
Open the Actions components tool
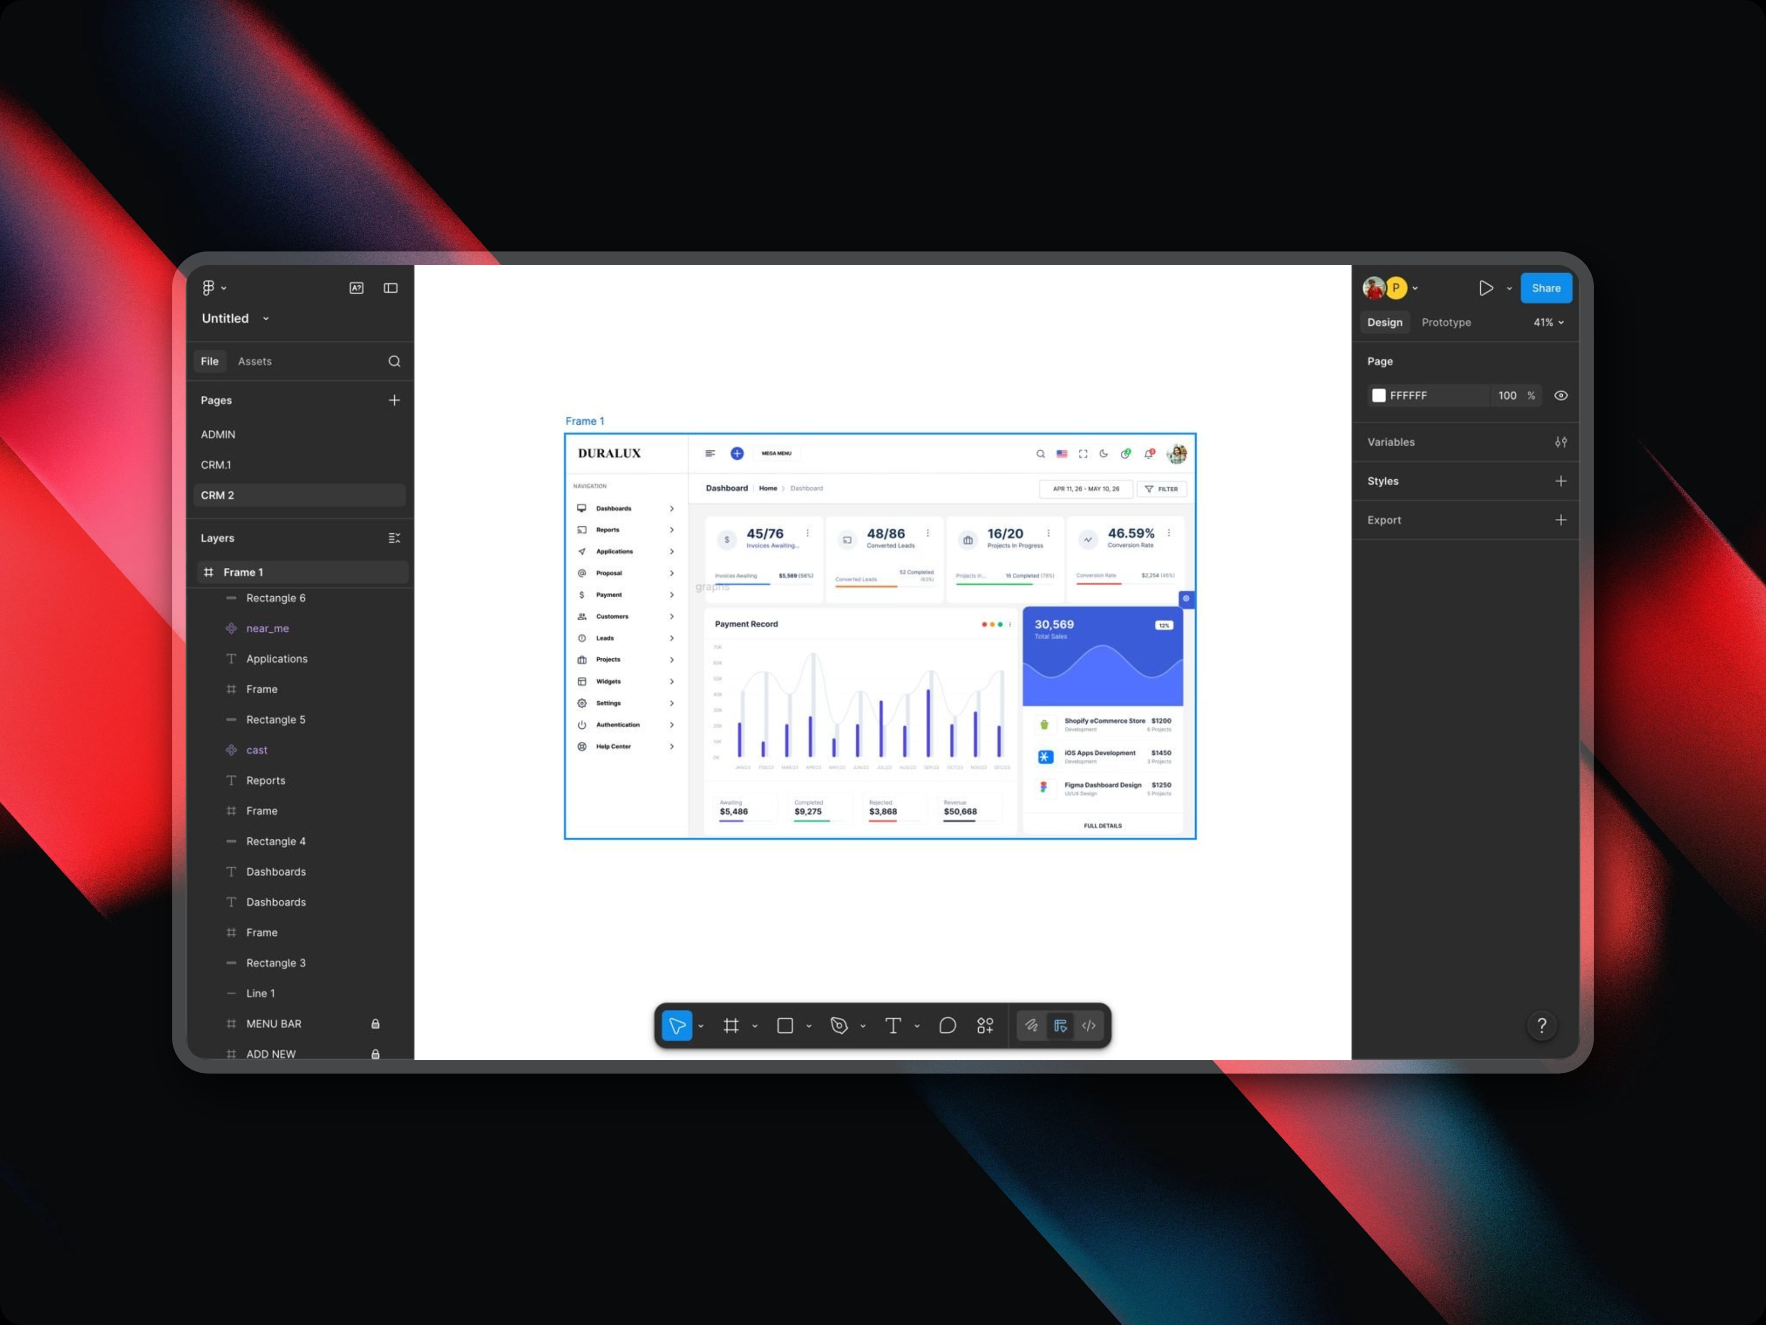[x=985, y=1025]
